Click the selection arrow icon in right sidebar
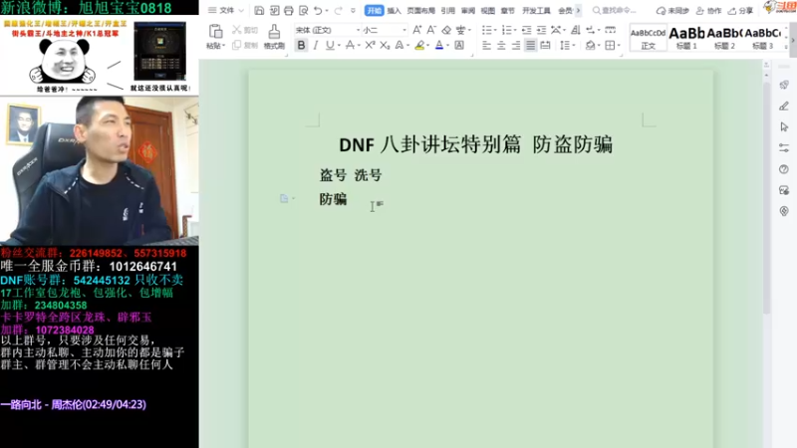 tap(784, 126)
